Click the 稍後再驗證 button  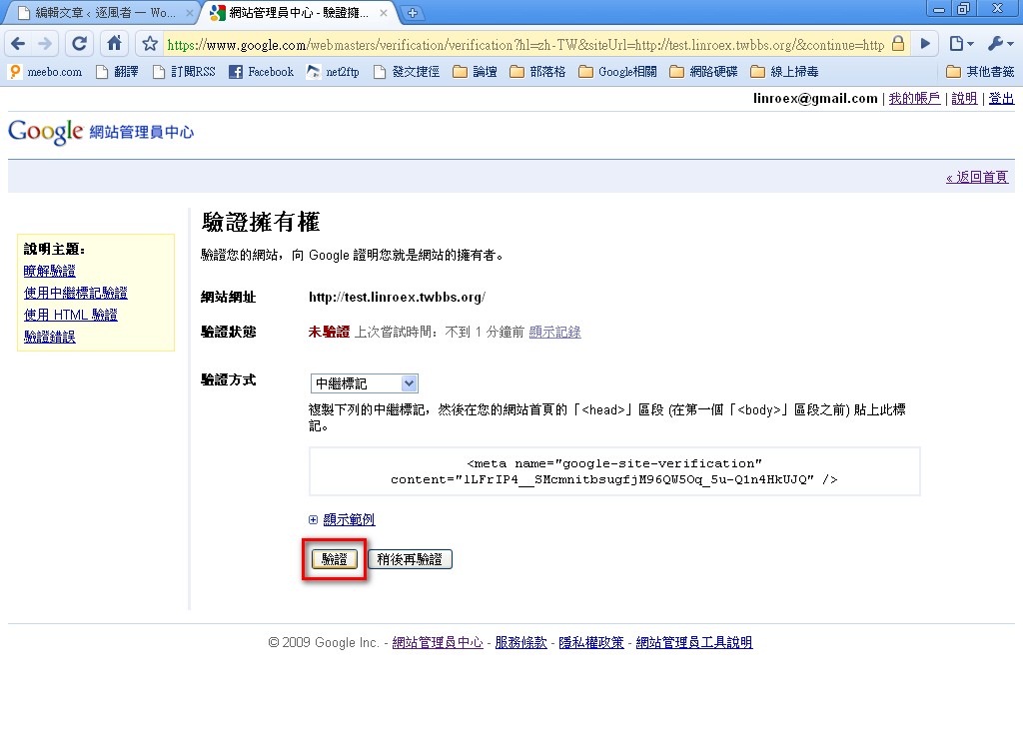pos(410,559)
